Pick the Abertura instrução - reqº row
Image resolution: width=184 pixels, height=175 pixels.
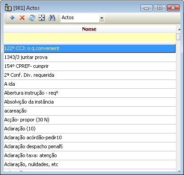pos(90,93)
